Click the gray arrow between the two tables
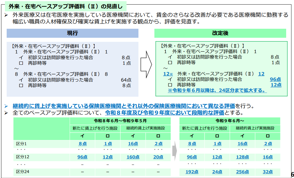Screen dimensions: 294x178 point(174,151)
